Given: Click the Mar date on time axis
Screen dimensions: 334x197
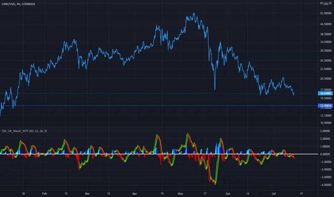Looking at the screenshot, I should pos(87,193).
